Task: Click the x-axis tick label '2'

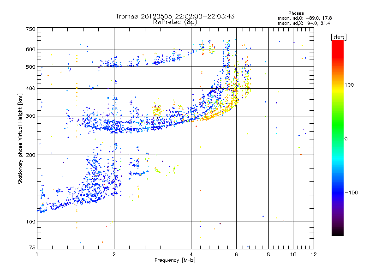Action: pos(114,254)
